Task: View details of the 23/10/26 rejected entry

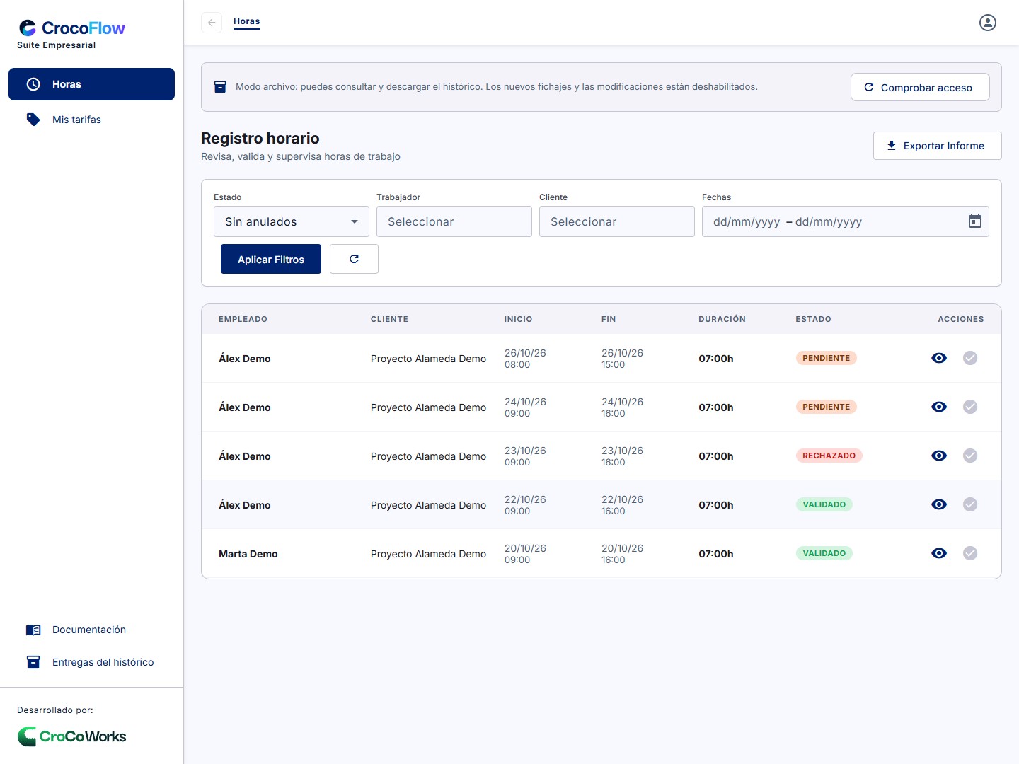Action: 939,456
